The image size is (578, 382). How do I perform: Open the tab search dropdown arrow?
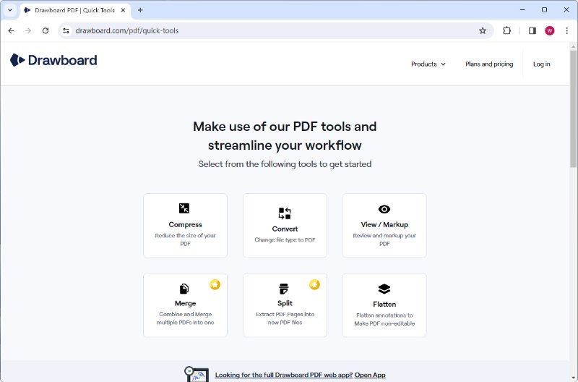click(10, 10)
